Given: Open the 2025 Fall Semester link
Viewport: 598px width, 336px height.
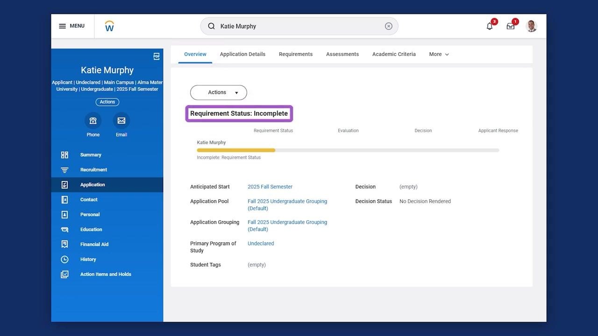Looking at the screenshot, I should 270,187.
